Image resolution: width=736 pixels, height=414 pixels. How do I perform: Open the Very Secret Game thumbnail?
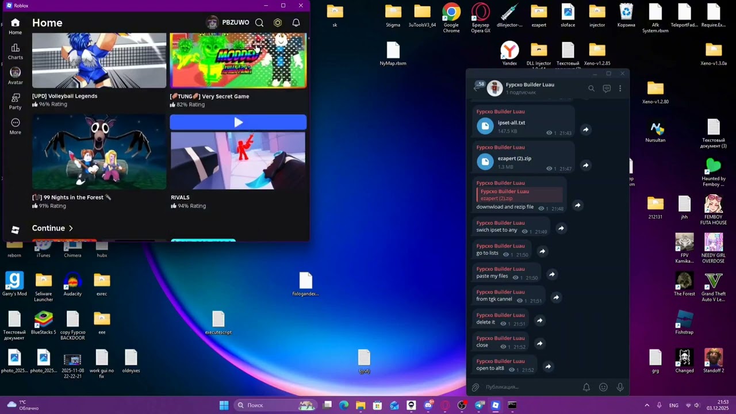pos(238,60)
